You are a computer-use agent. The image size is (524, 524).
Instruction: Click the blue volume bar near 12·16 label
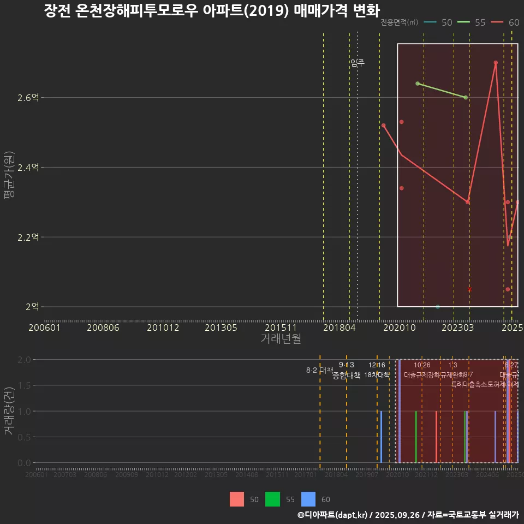(x=381, y=437)
